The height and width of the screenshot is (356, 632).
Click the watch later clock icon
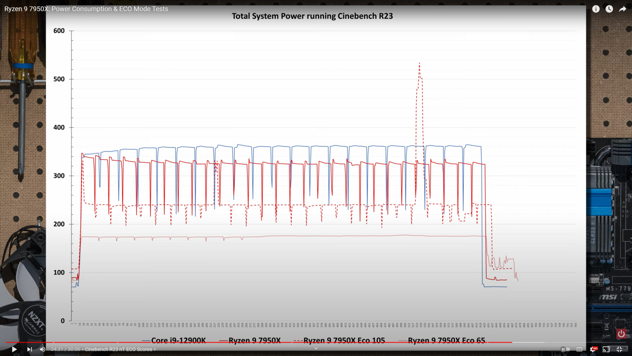tap(610, 8)
